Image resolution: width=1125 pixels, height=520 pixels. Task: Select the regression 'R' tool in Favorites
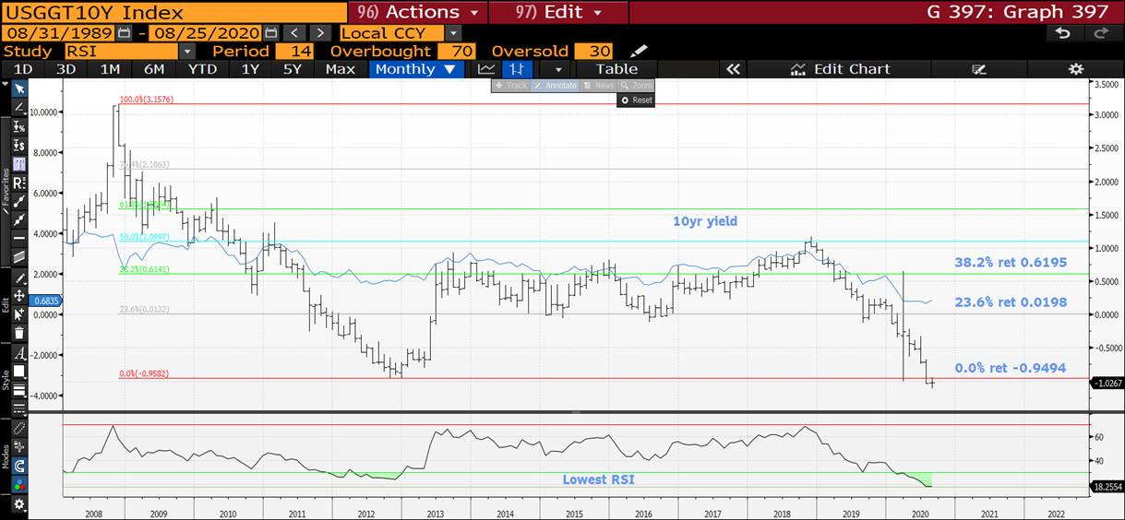18,183
